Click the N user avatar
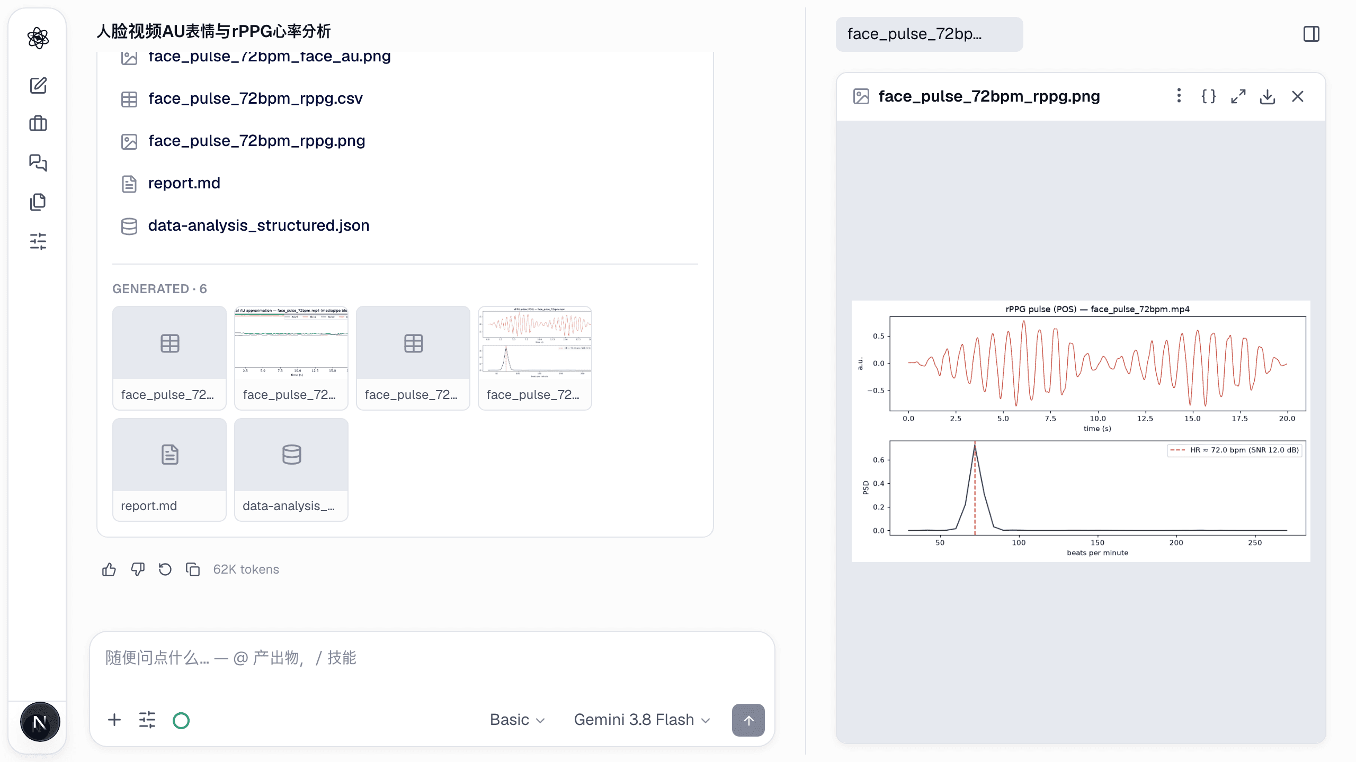 tap(40, 722)
